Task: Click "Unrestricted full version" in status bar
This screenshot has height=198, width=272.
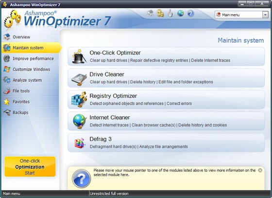Action: coord(109,194)
